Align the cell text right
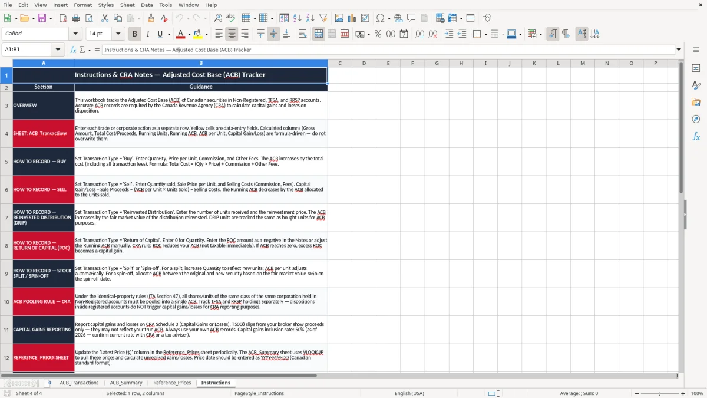 [245, 34]
